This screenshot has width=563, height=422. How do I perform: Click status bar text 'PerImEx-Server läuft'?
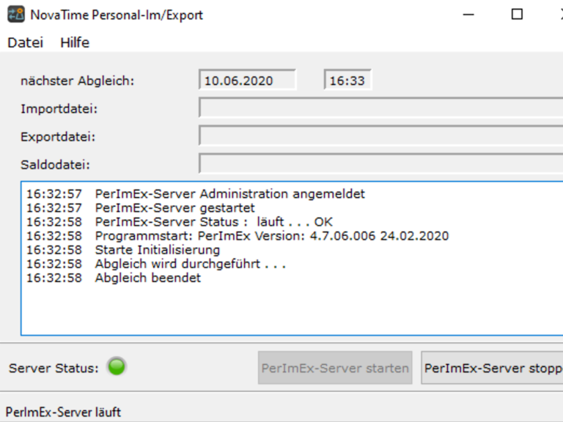(64, 412)
